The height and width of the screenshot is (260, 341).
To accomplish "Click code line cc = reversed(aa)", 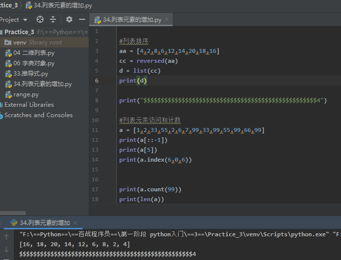I will pos(148,61).
